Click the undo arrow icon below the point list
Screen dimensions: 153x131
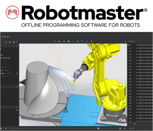pos(135,124)
